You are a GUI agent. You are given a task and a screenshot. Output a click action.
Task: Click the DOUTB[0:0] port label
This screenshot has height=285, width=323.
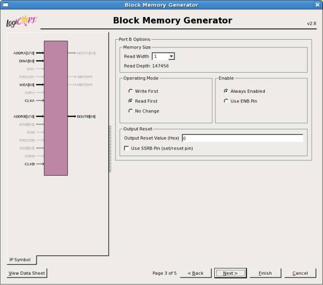pos(86,116)
